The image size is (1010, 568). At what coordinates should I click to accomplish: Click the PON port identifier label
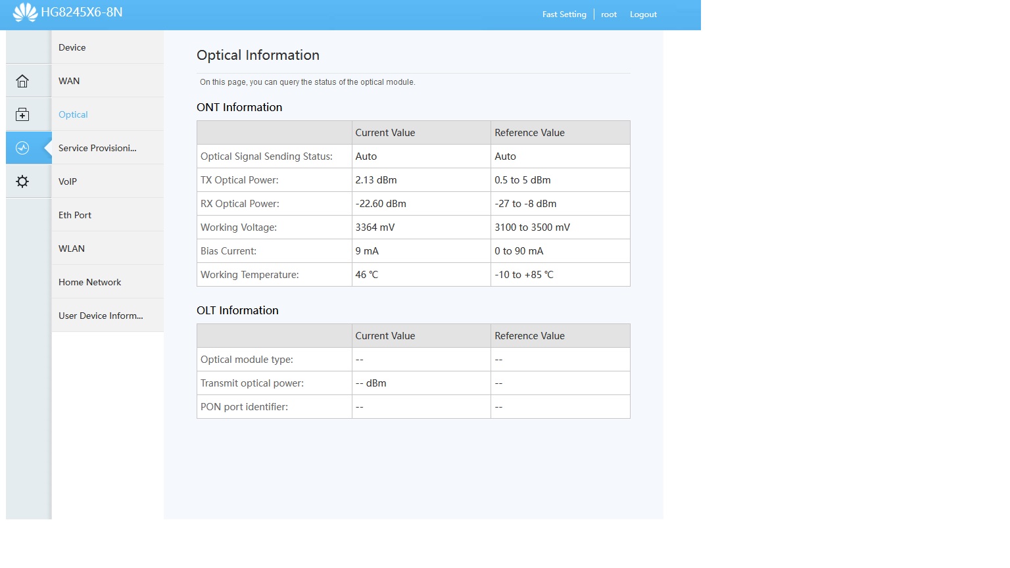pyautogui.click(x=244, y=407)
